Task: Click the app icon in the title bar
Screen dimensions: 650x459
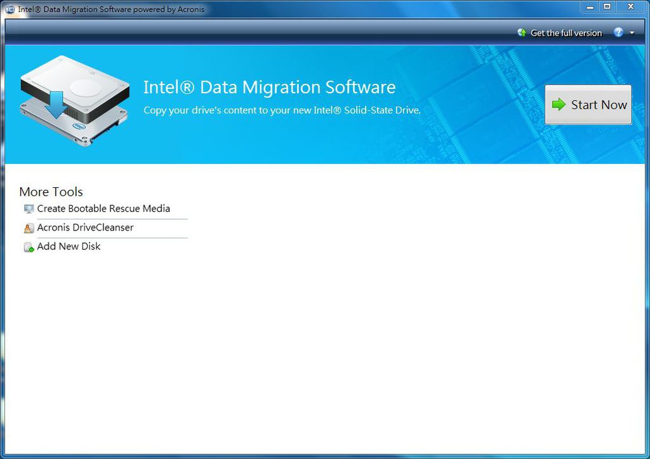Action: 10,9
